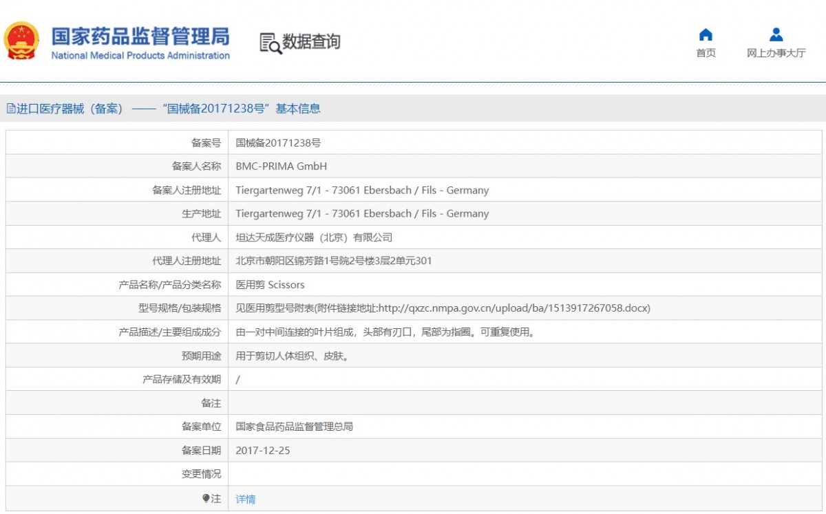Image resolution: width=826 pixels, height=514 pixels.
Task: Click the 产品名称/产品分类名称 label
Action: point(170,284)
